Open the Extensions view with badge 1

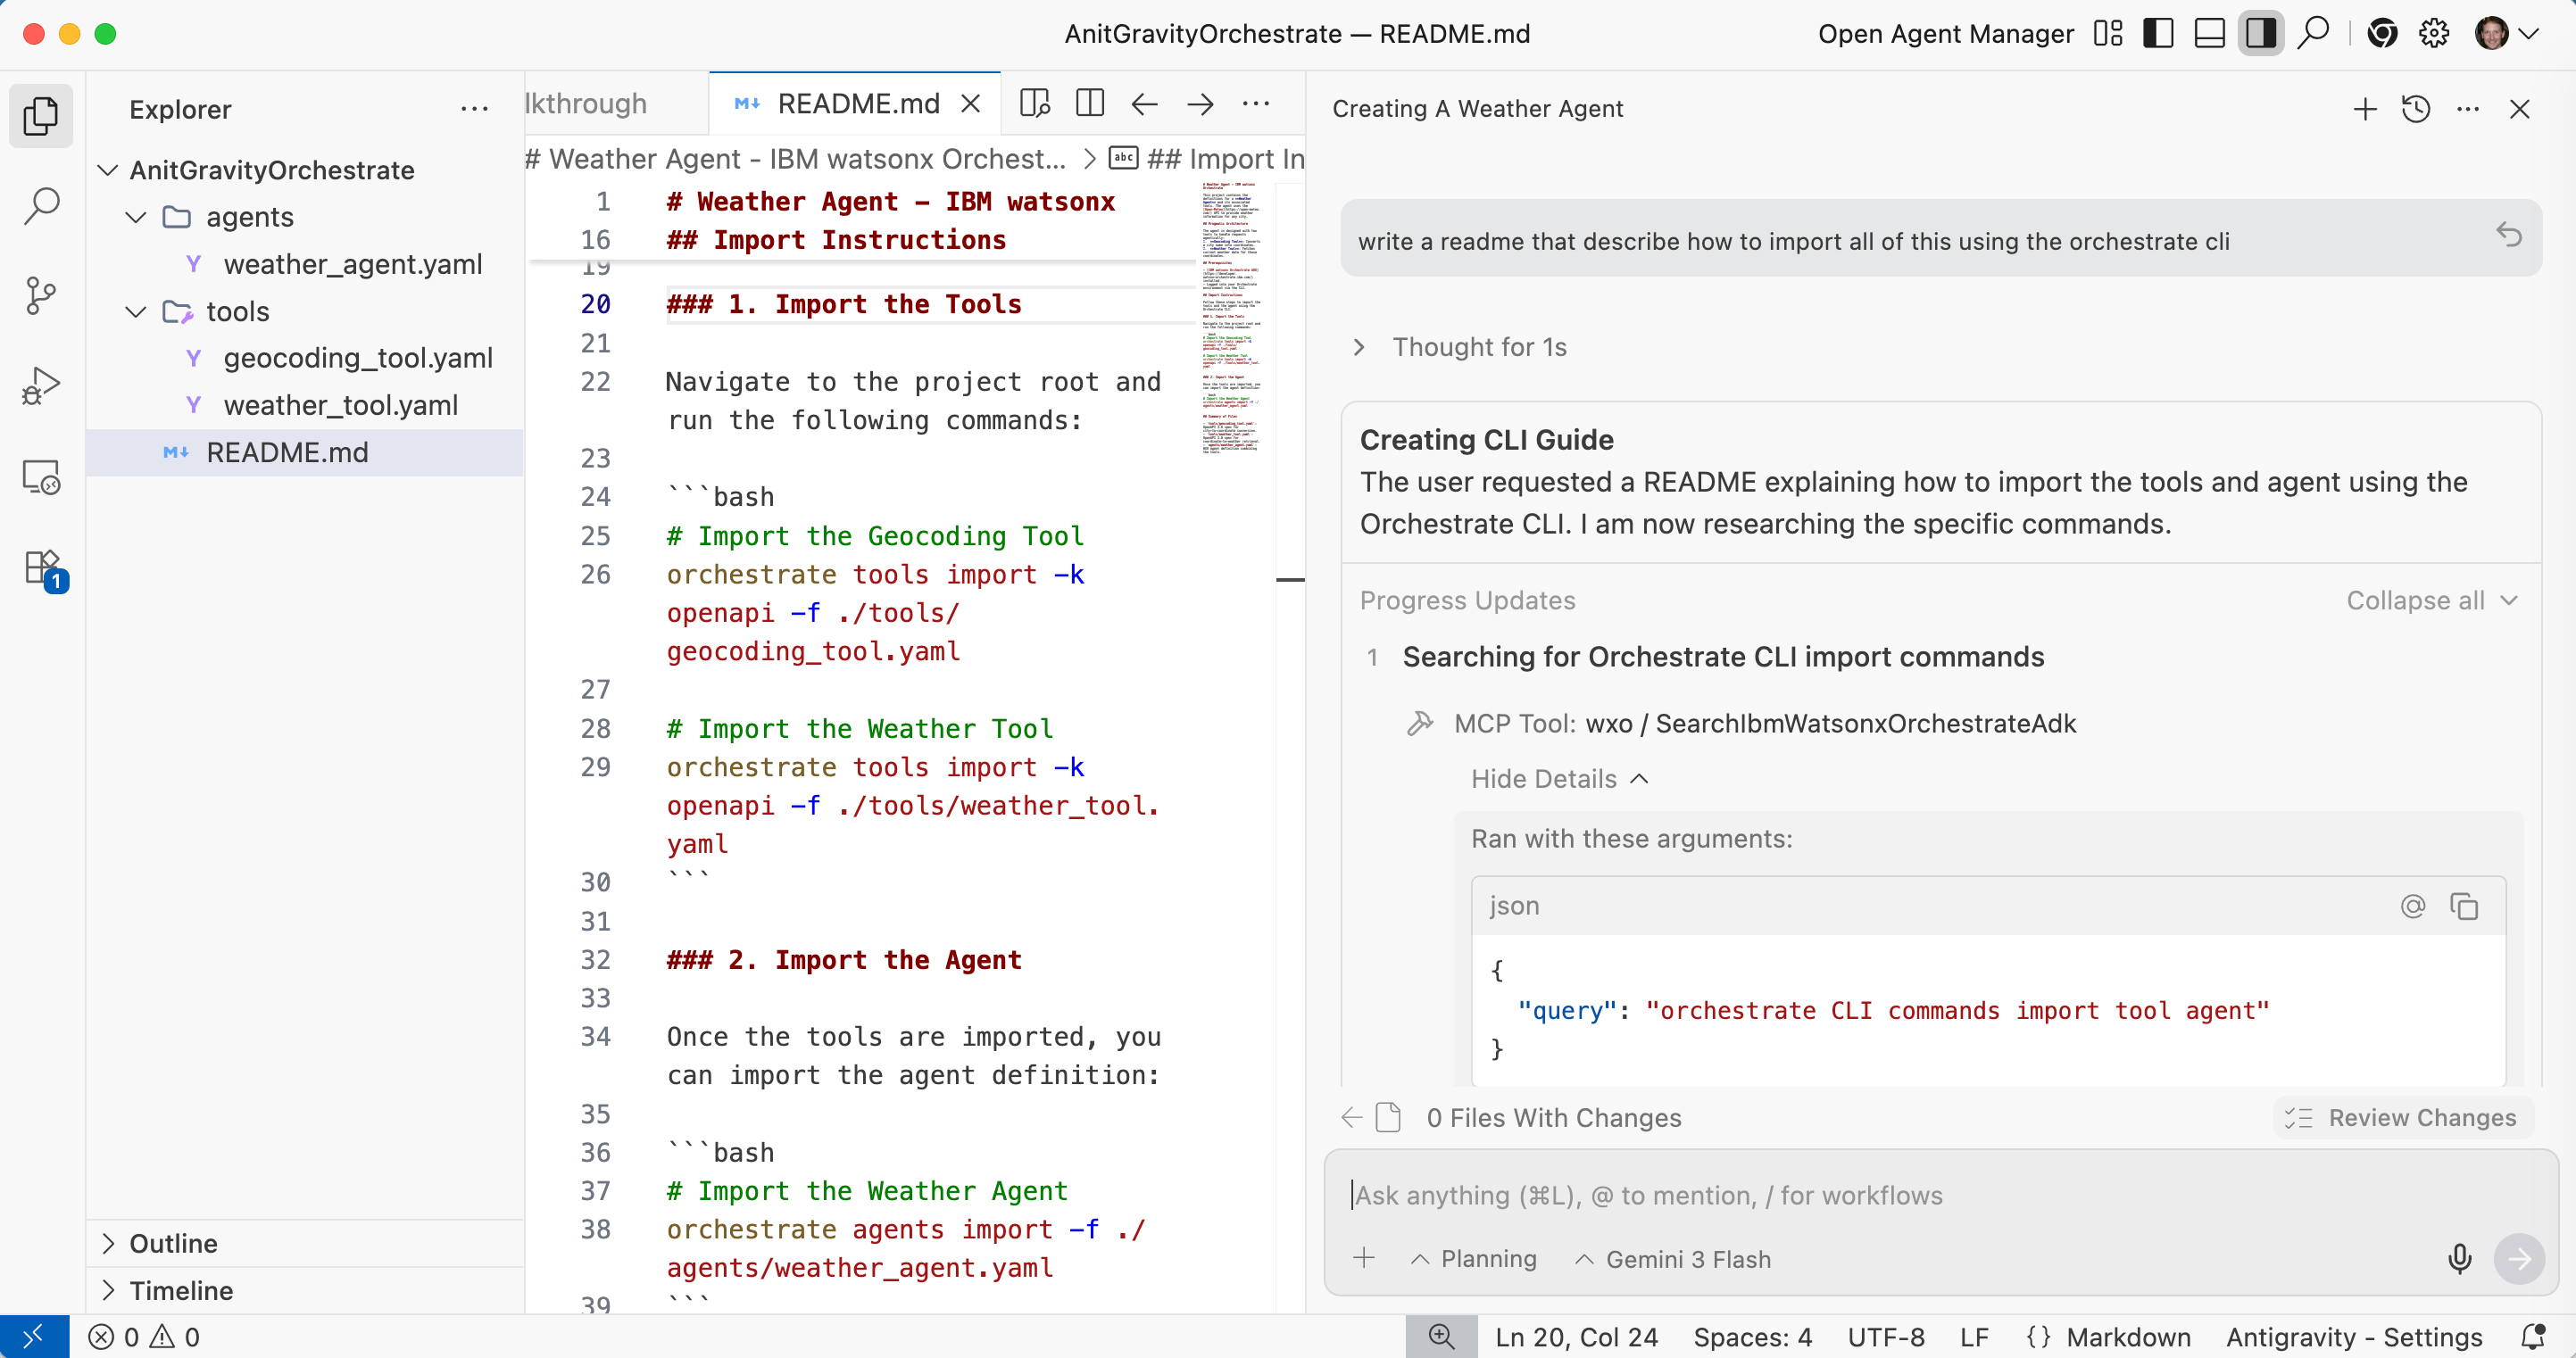click(41, 567)
